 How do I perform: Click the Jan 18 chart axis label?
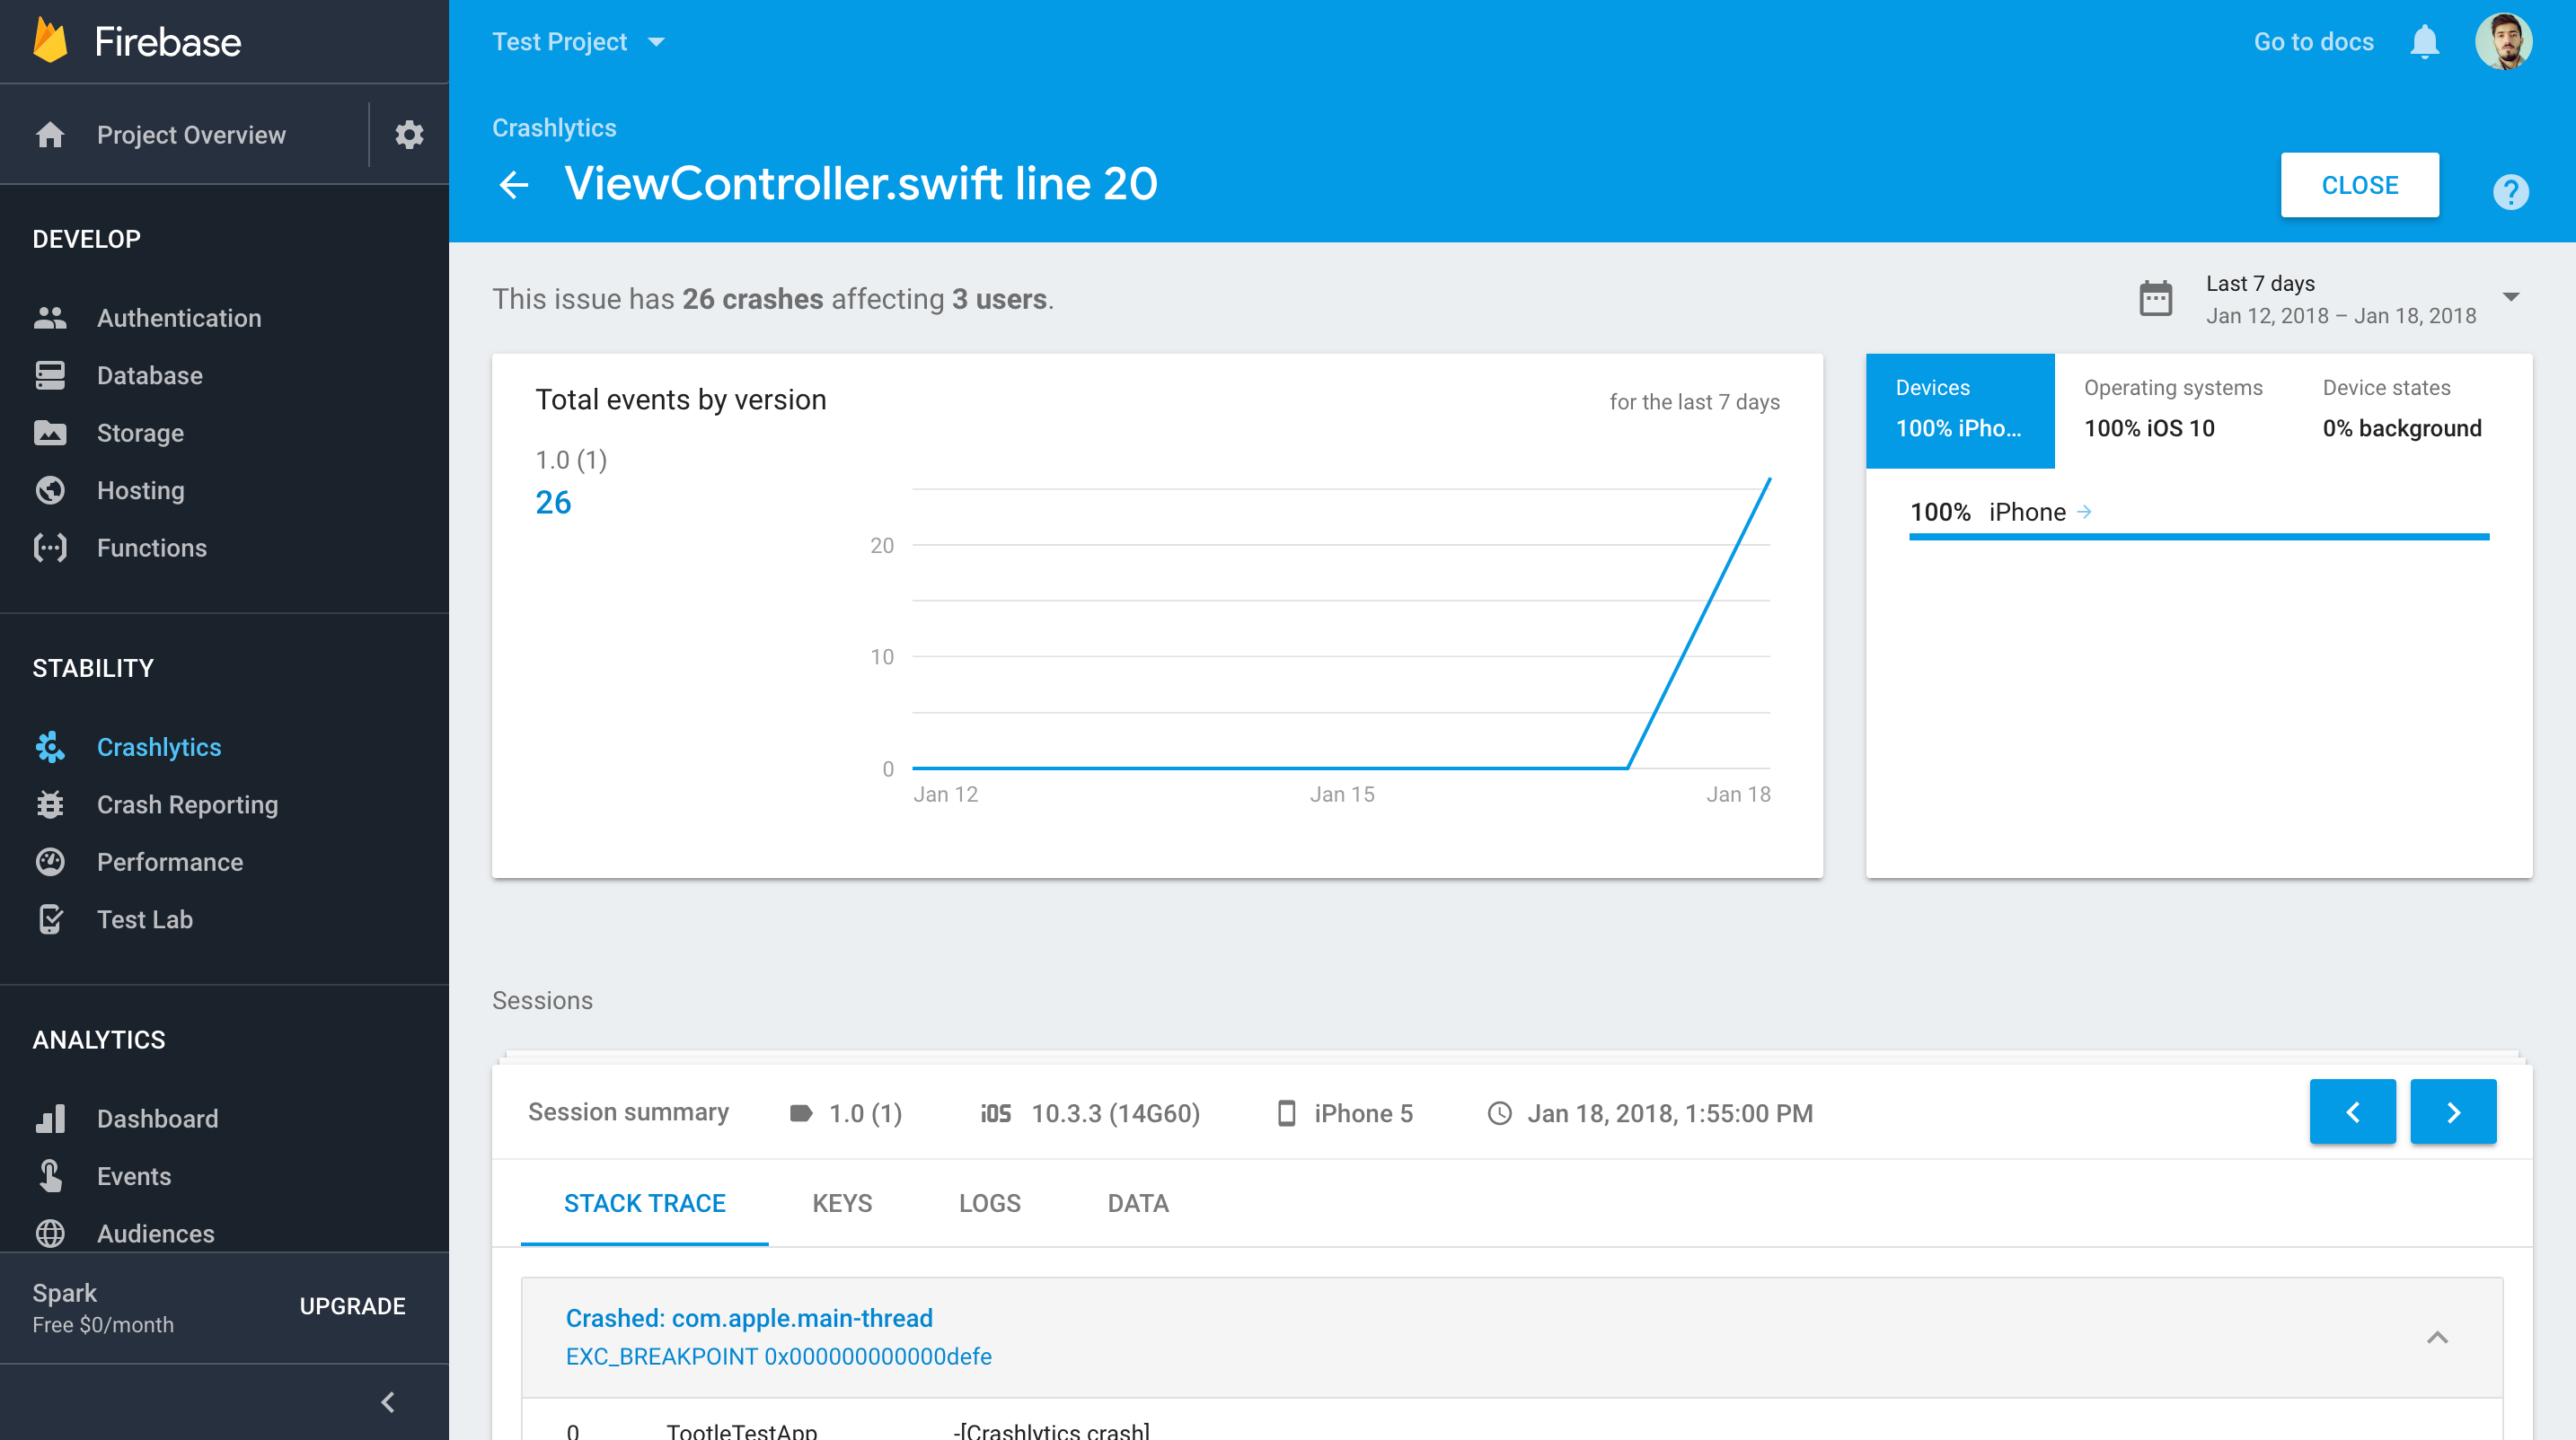tap(1738, 794)
